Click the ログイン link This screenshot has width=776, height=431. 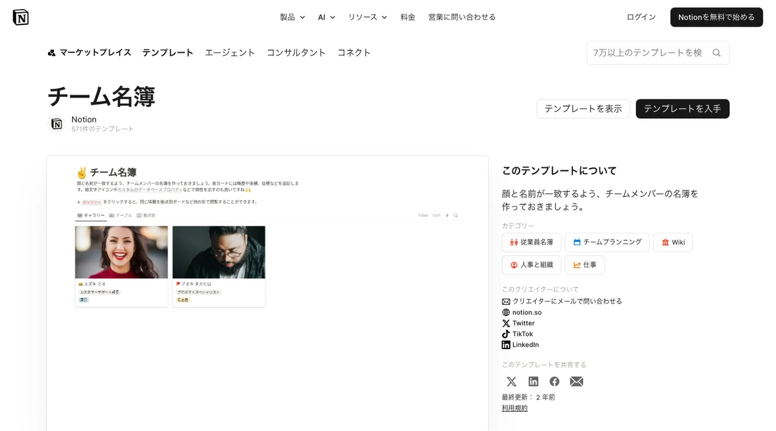[x=641, y=17]
